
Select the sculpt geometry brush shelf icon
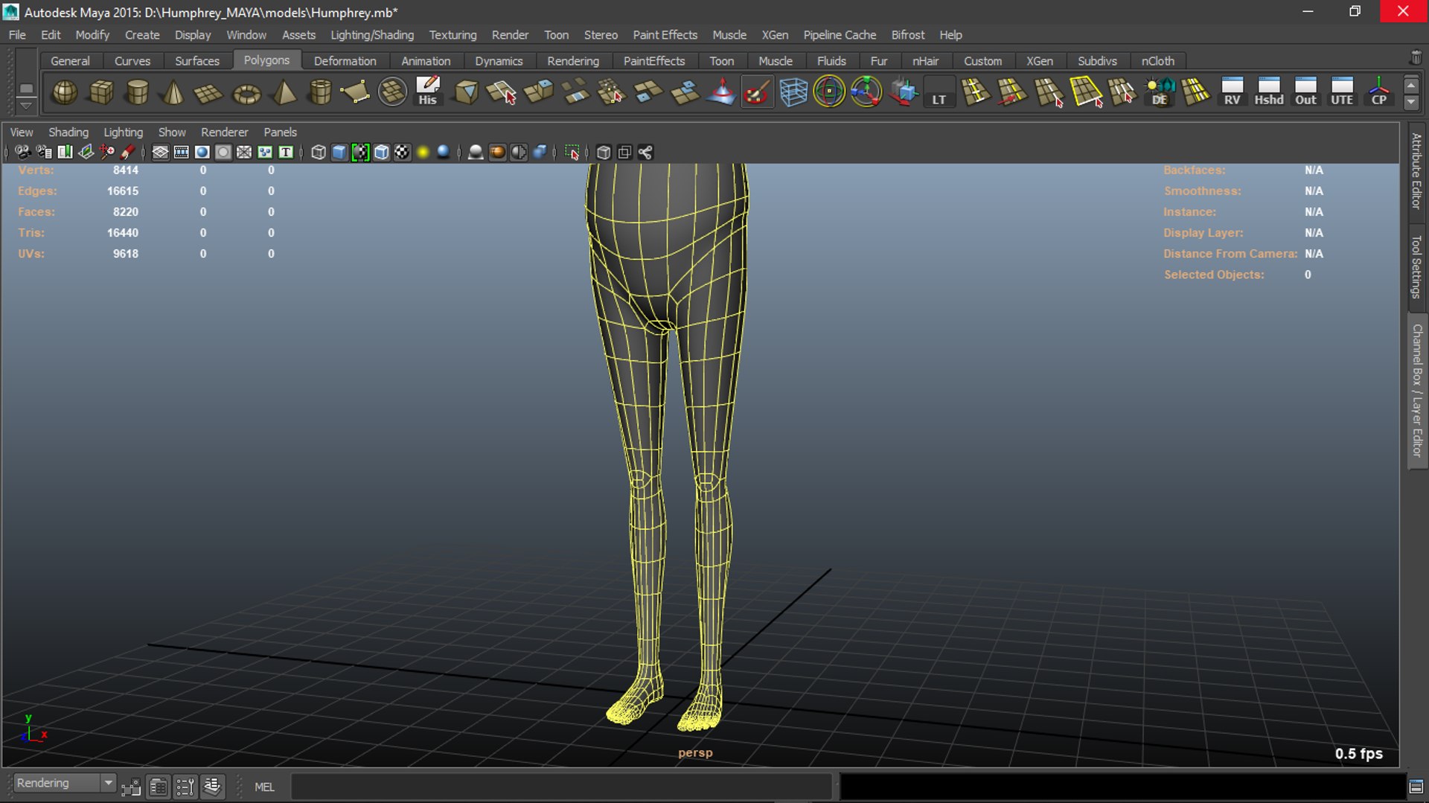(756, 92)
